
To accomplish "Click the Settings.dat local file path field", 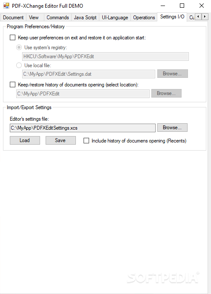I will (x=89, y=74).
